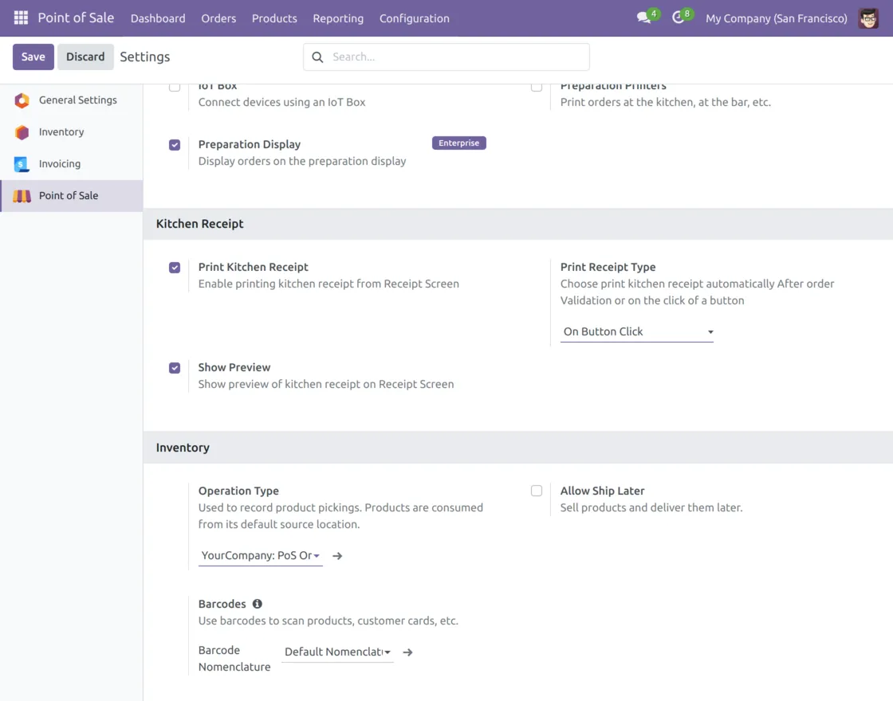Uncheck the Preparation Display checkbox
The height and width of the screenshot is (701, 893).
[175, 145]
